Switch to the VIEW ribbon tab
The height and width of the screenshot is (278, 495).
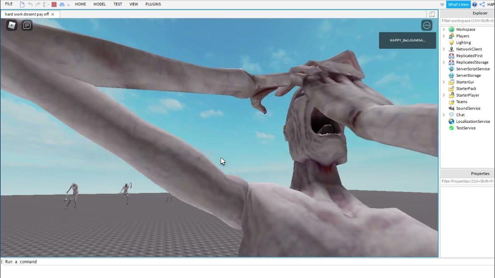[x=134, y=4]
